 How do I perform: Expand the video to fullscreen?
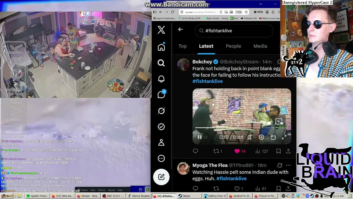pos(284,137)
